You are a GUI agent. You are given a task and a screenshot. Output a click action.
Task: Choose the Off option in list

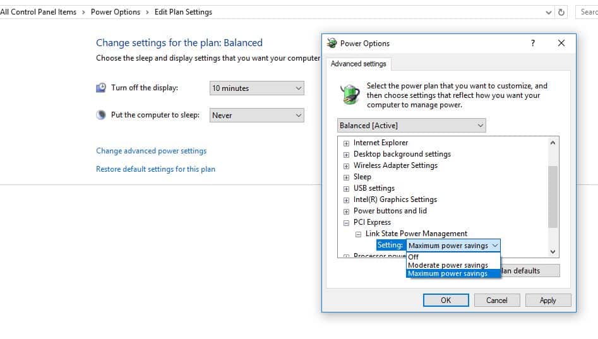pyautogui.click(x=414, y=257)
